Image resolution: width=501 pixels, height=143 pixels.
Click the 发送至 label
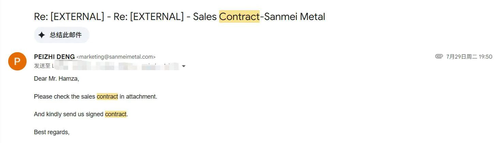coord(42,66)
